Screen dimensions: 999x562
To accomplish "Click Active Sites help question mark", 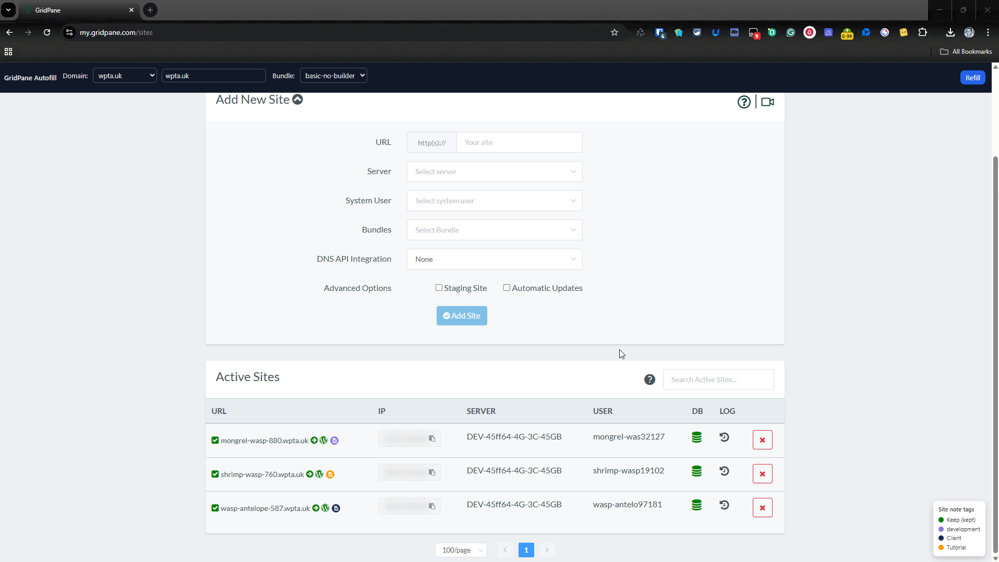I will pyautogui.click(x=649, y=380).
